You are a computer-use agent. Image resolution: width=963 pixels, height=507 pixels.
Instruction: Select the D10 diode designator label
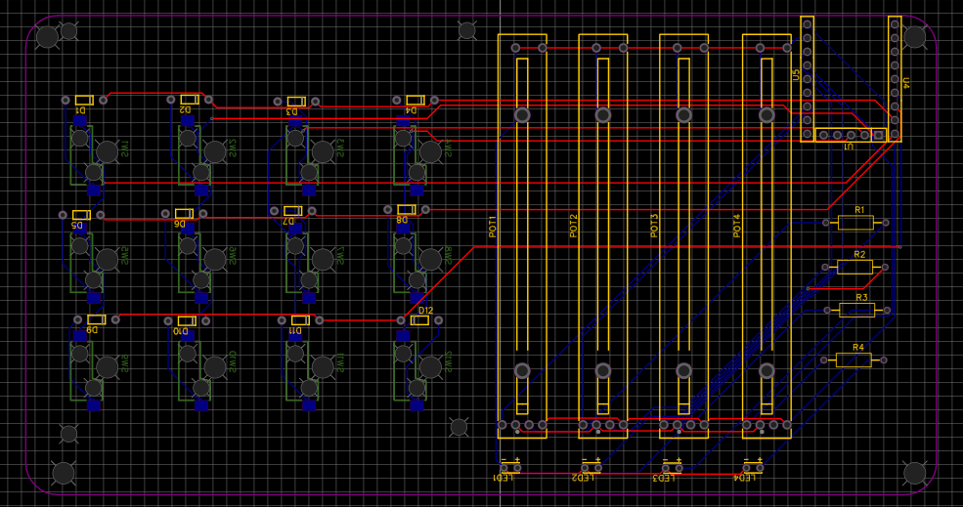(x=181, y=331)
